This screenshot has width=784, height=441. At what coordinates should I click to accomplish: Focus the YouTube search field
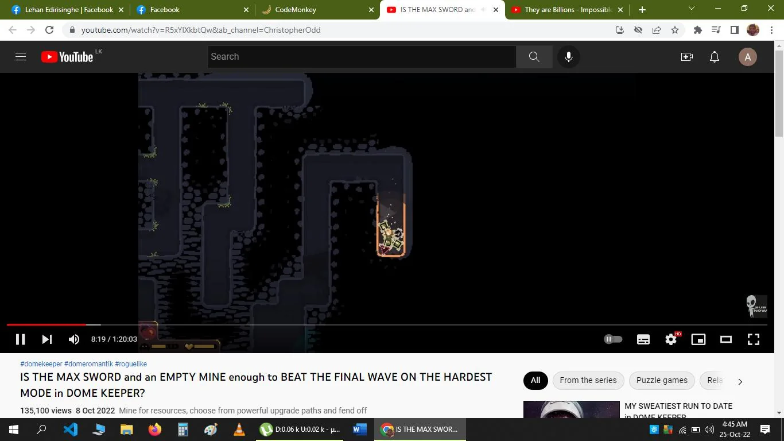click(362, 57)
